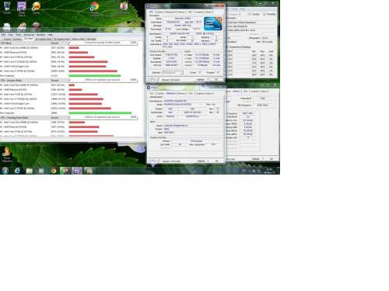
Task: Open Internet Explorer from the taskbar
Action: click(x=17, y=171)
